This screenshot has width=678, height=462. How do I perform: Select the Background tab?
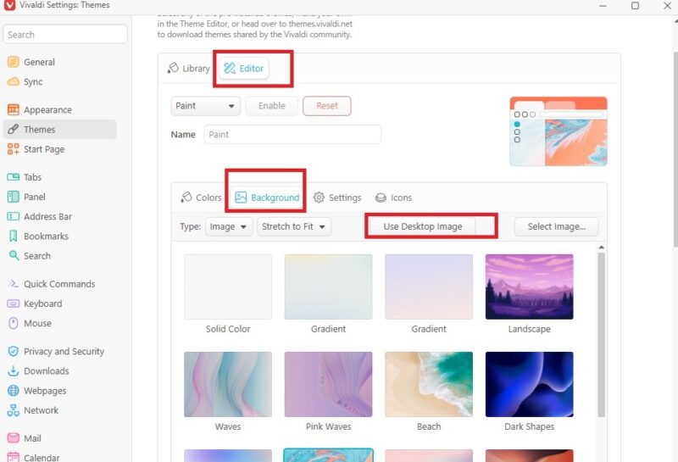click(267, 198)
